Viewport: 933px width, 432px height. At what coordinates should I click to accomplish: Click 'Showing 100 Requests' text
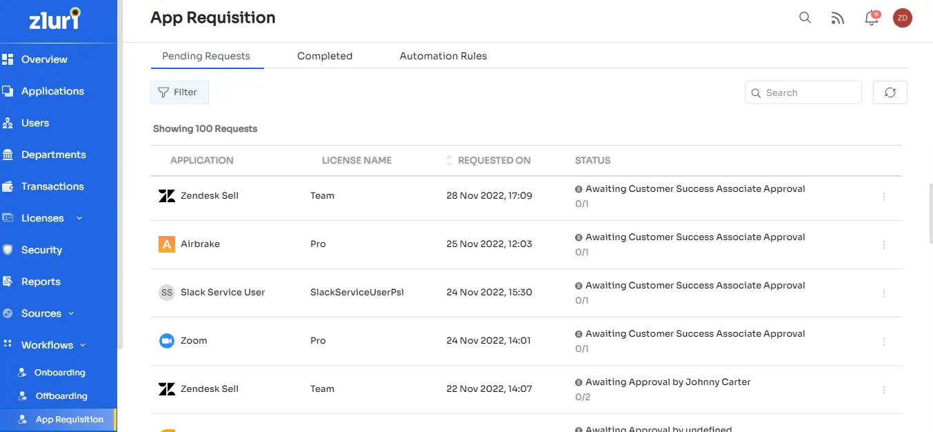pos(205,129)
